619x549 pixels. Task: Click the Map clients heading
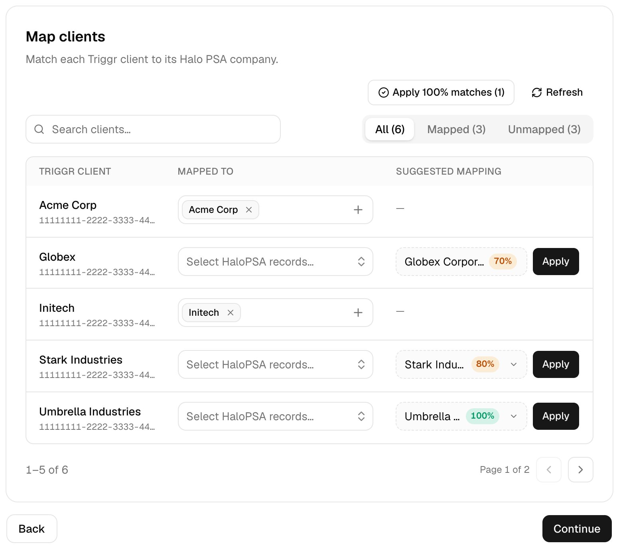pos(65,37)
